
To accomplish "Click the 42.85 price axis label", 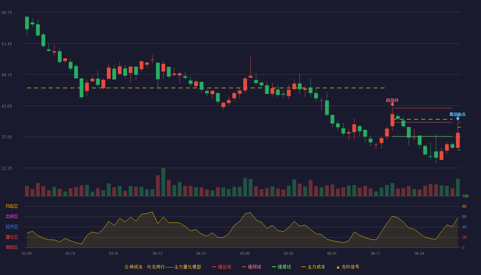I will [7, 106].
